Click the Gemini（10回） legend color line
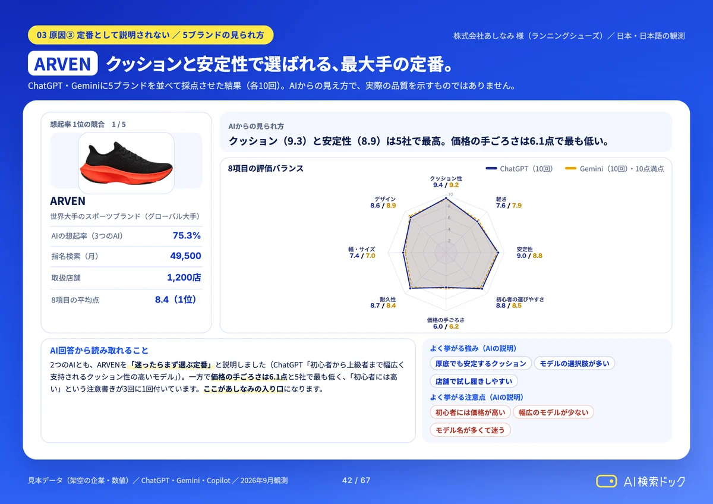 point(570,169)
